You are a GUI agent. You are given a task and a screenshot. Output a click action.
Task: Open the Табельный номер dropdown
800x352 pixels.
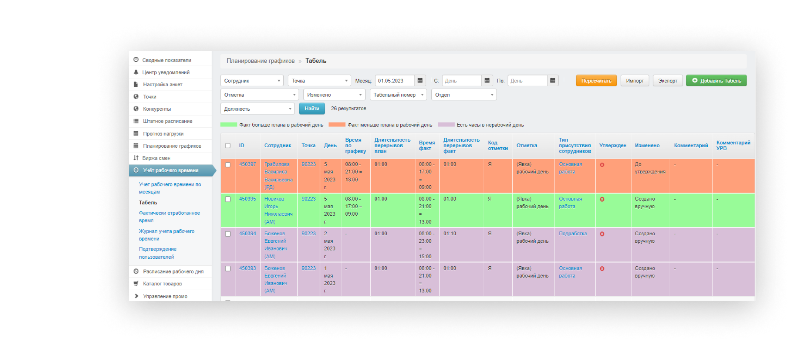pos(398,95)
